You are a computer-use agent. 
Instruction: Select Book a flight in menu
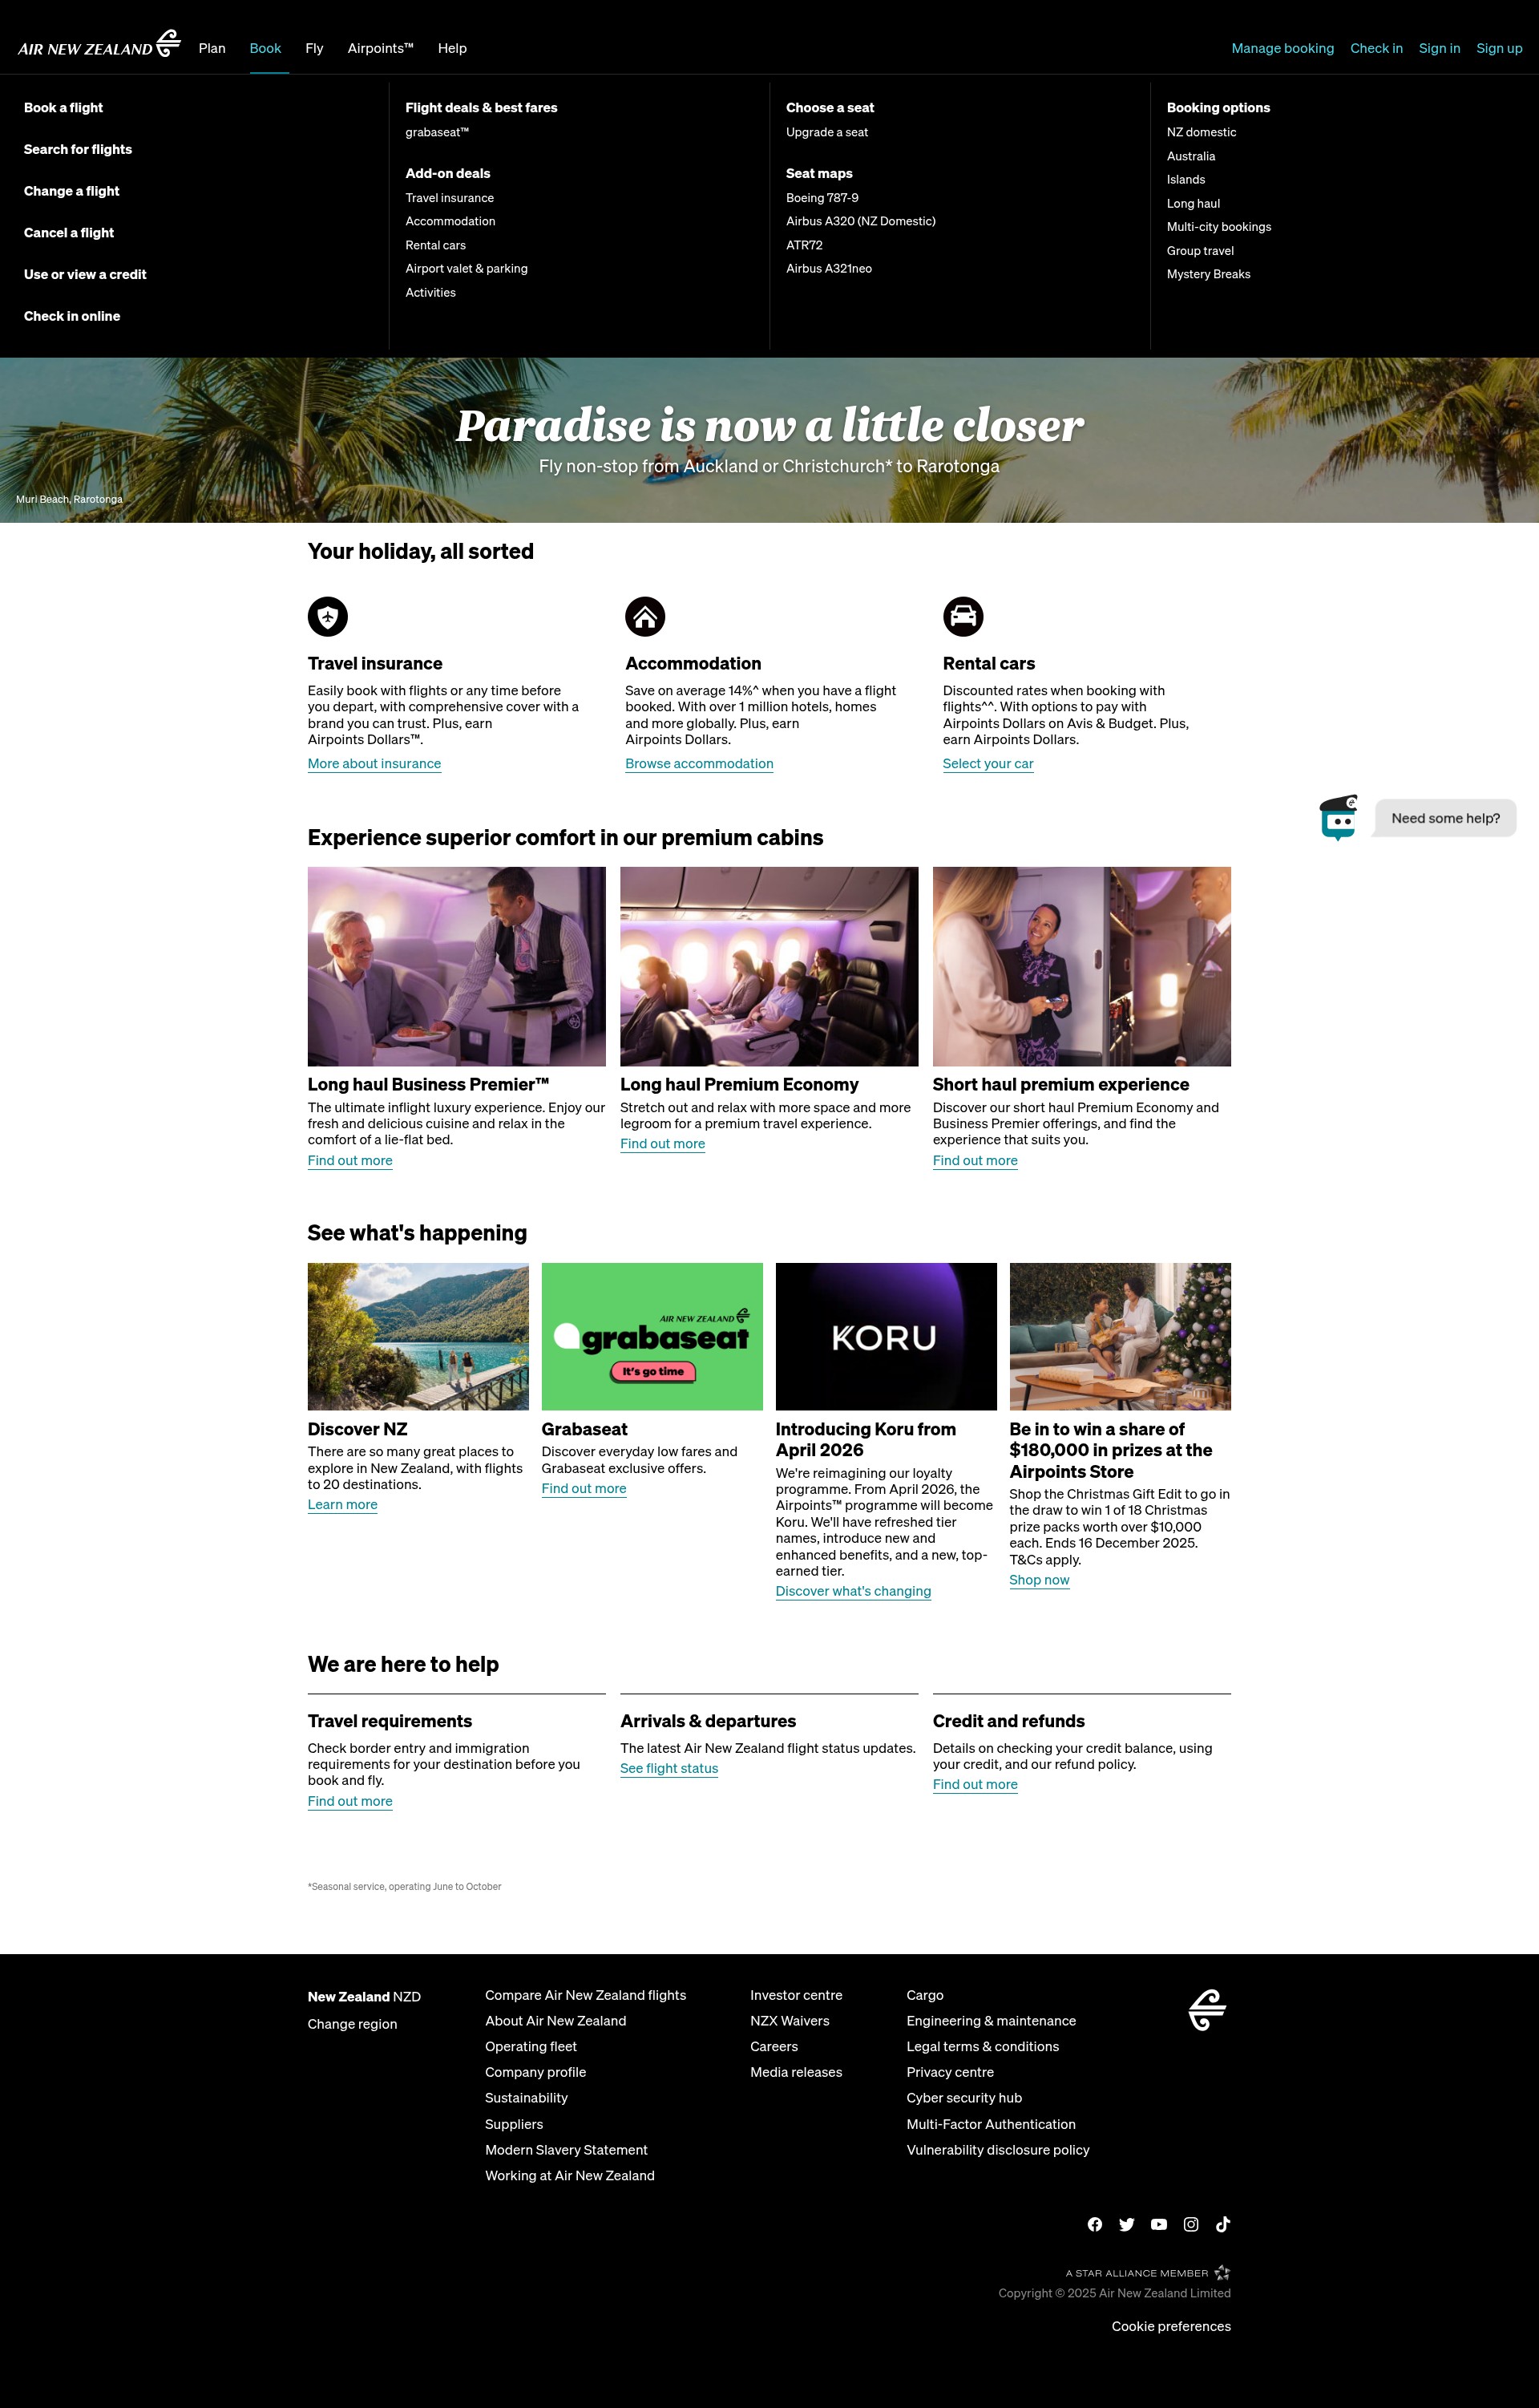pos(63,108)
